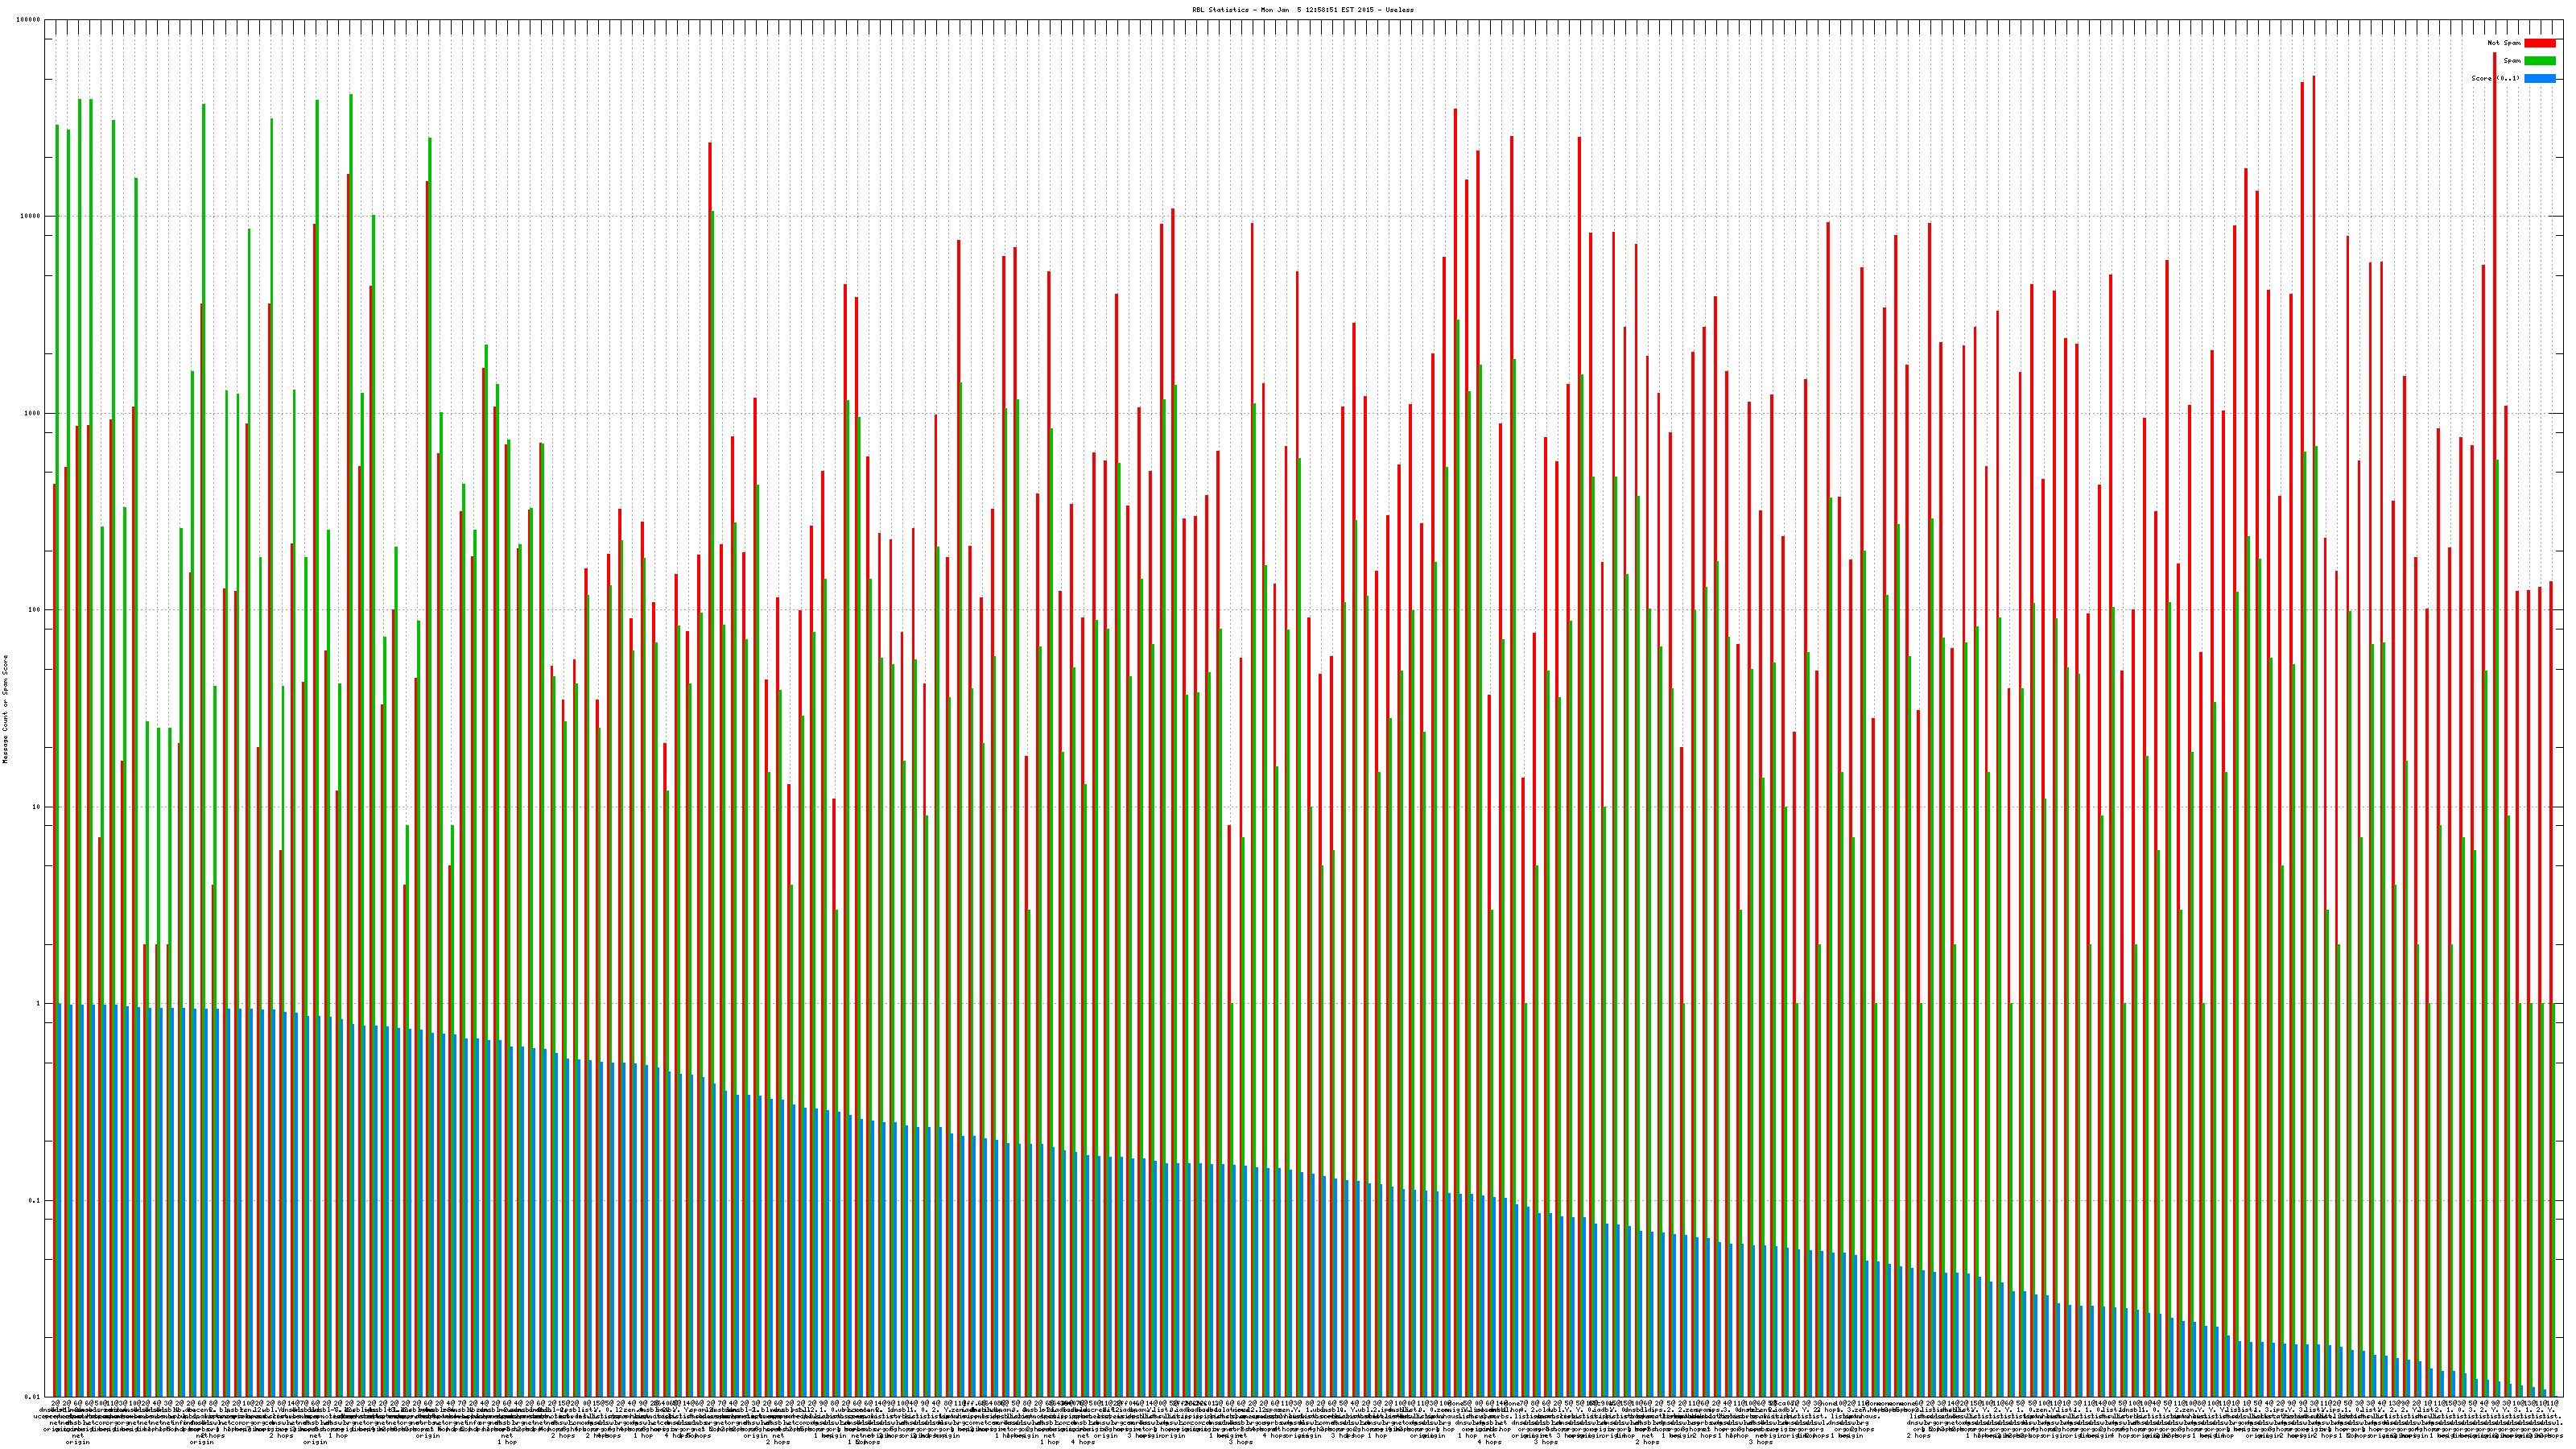Click the green-swatch 'Spam' legend text
Viewport: 2576px width, 1449px height.
point(2512,61)
